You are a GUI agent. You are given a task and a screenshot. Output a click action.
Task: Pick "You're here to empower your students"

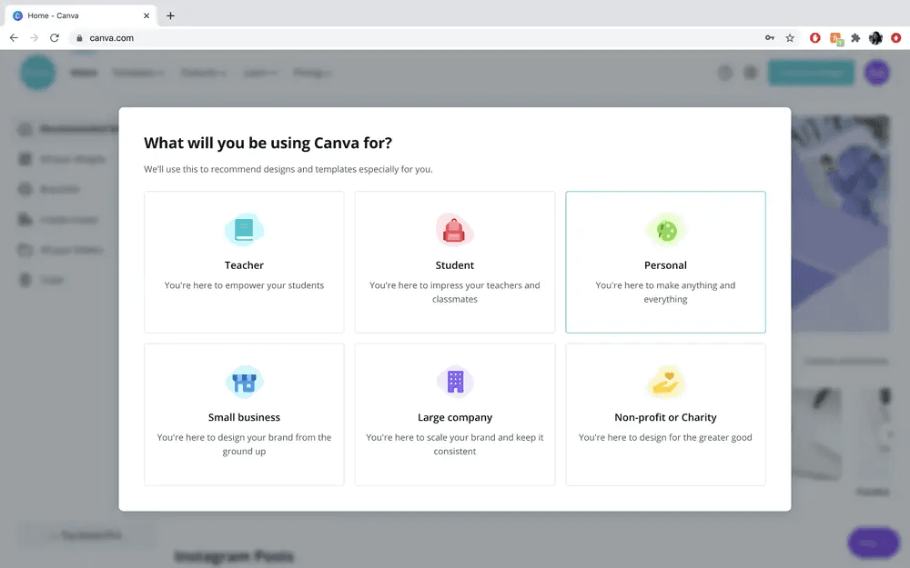pos(244,285)
